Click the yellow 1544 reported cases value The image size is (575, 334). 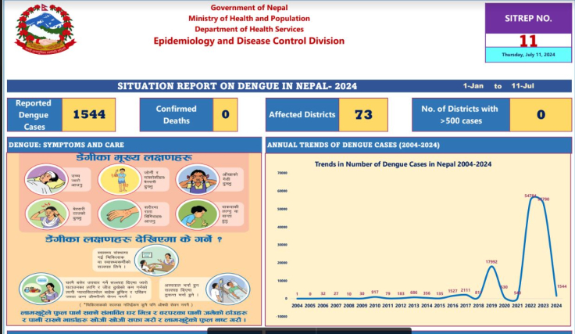point(89,114)
